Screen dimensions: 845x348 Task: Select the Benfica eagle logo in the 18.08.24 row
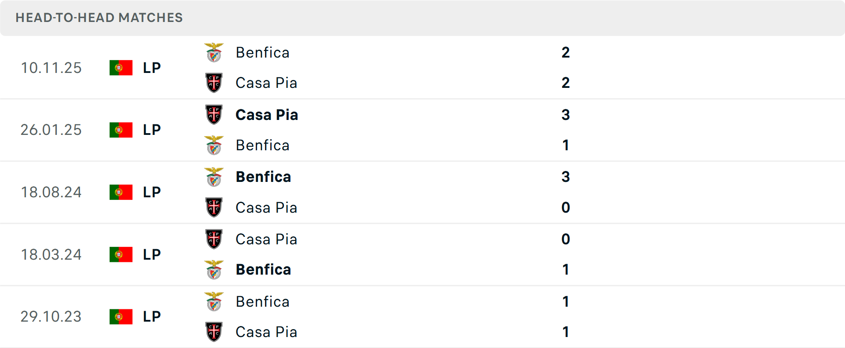(x=214, y=177)
